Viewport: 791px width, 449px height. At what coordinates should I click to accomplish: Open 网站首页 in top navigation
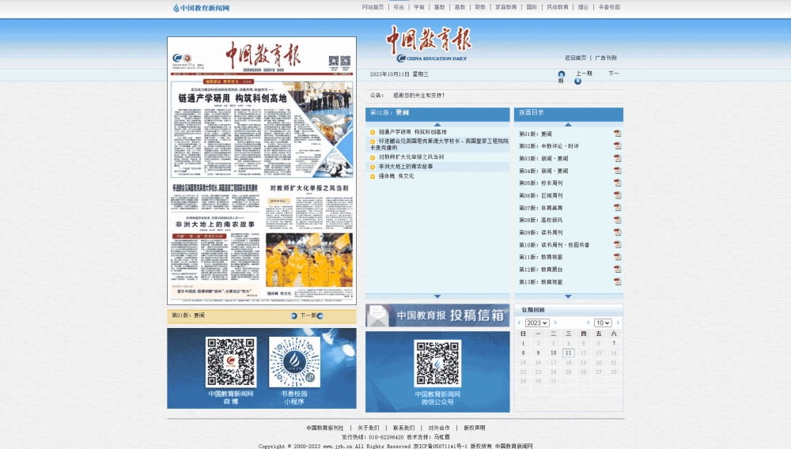point(373,7)
